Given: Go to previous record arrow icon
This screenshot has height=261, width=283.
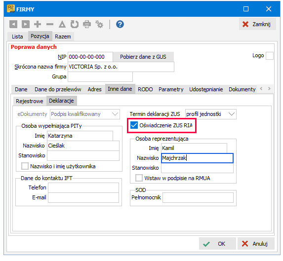Looking at the screenshot, I should click(x=13, y=24).
